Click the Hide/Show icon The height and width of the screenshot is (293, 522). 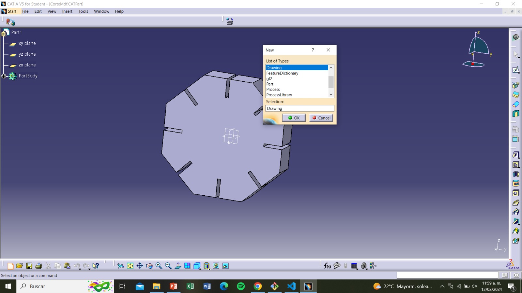tap(216, 266)
